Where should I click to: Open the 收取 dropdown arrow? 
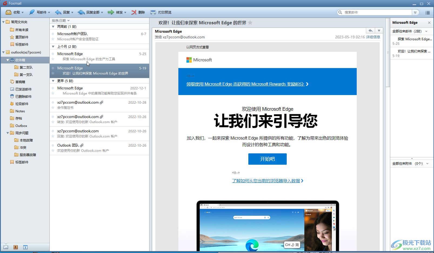pos(23,12)
